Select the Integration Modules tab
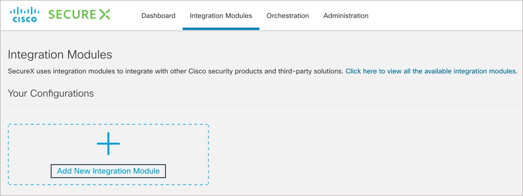The width and height of the screenshot is (523, 196). [221, 16]
